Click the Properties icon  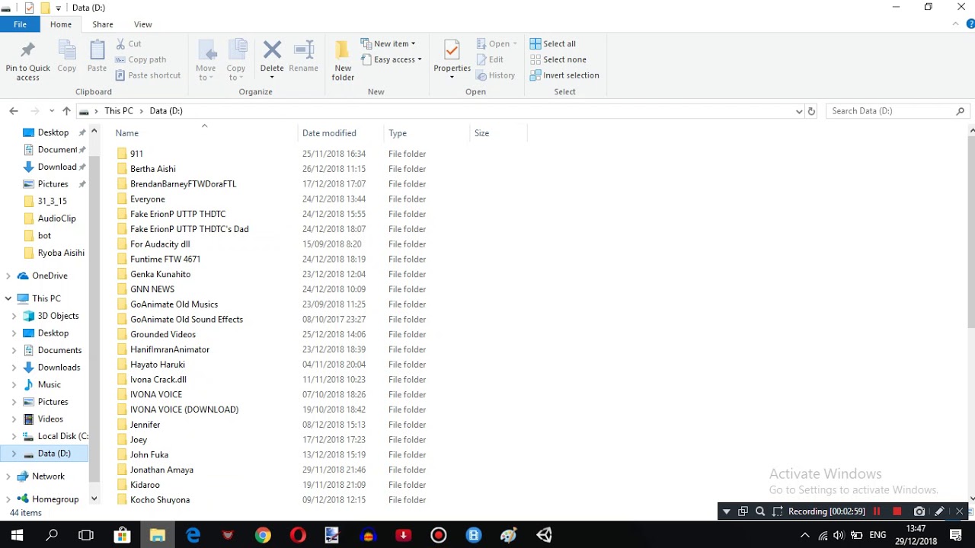click(452, 51)
